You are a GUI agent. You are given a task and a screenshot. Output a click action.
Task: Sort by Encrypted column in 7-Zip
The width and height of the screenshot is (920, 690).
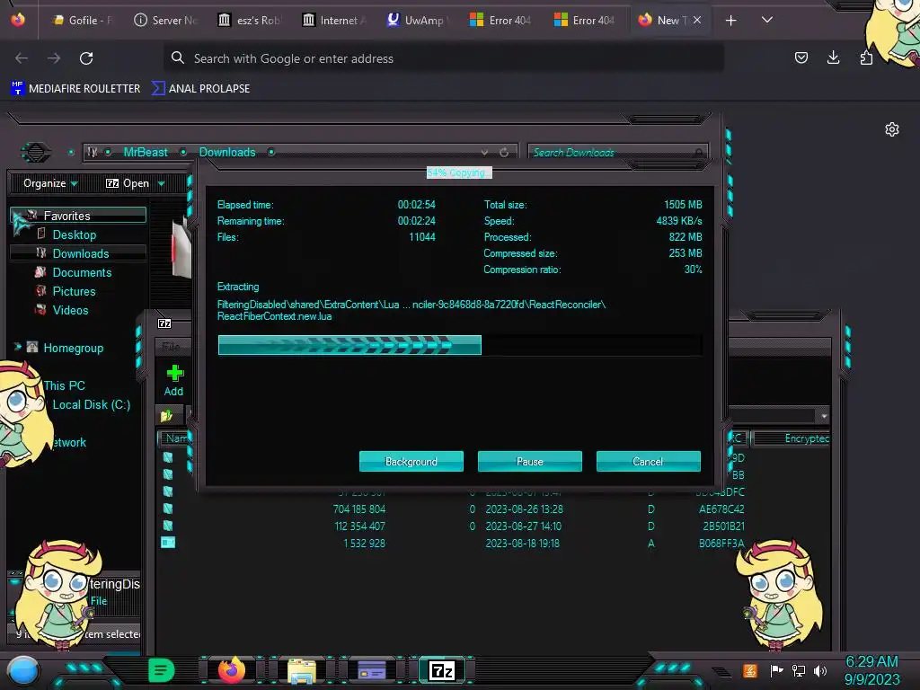[x=792, y=438]
